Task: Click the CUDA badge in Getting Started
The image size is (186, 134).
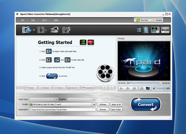Action: coord(83,42)
